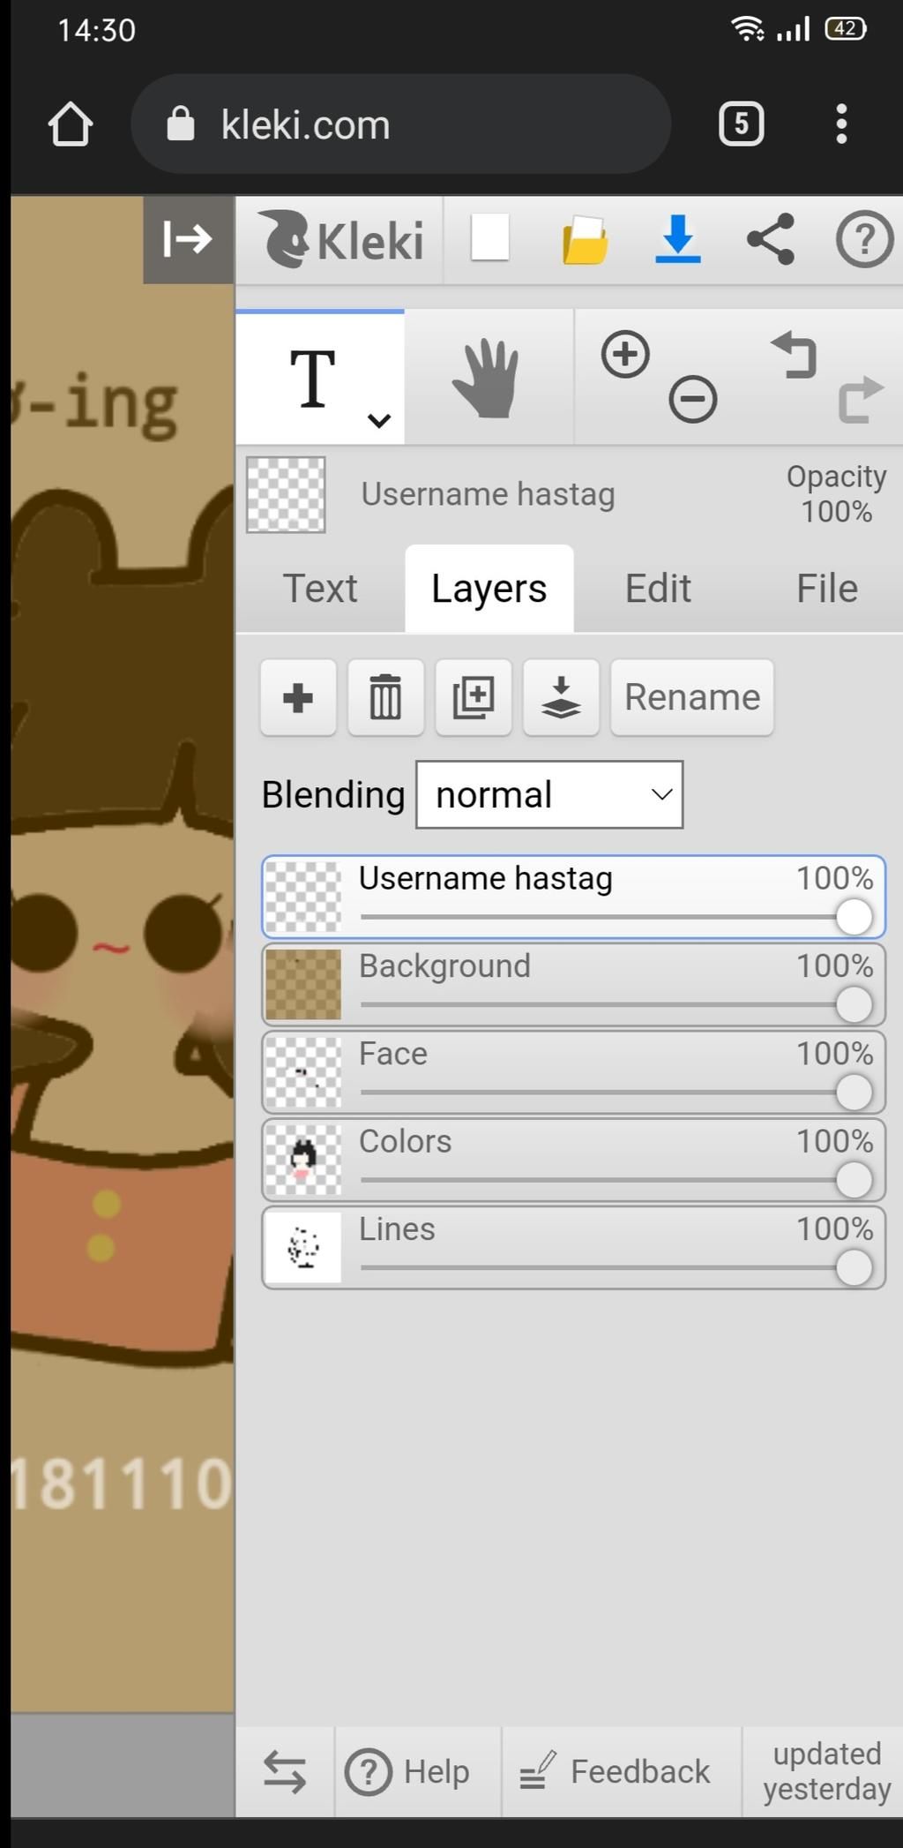The width and height of the screenshot is (903, 1848).
Task: Click the blue download image icon
Action: (677, 239)
